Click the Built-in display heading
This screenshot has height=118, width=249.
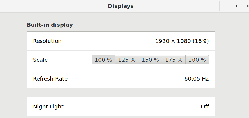(50, 25)
